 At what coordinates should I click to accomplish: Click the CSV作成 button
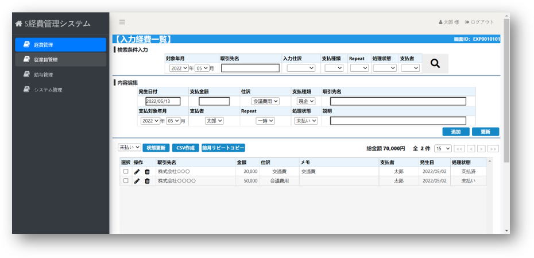pos(185,148)
